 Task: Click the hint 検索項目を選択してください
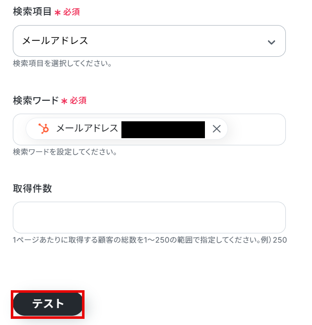click(x=63, y=63)
